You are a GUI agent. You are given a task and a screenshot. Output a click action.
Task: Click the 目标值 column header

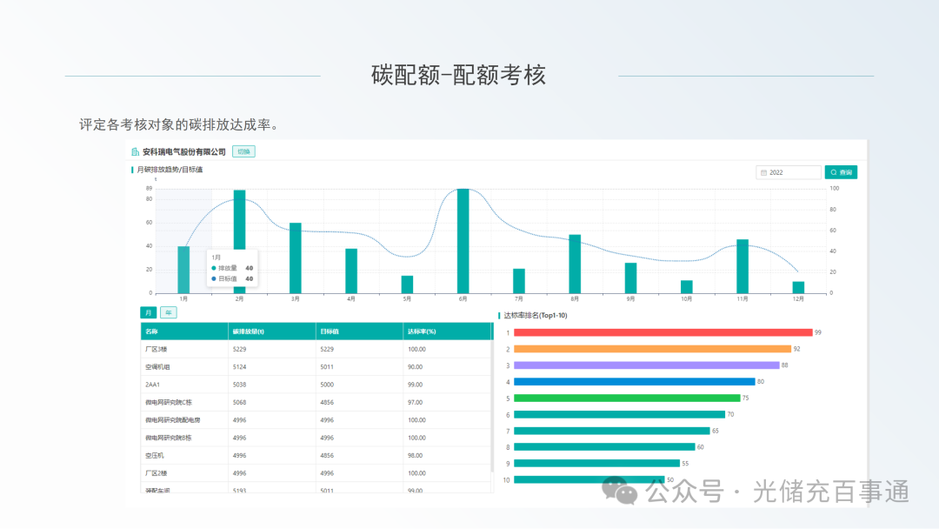[x=359, y=331]
